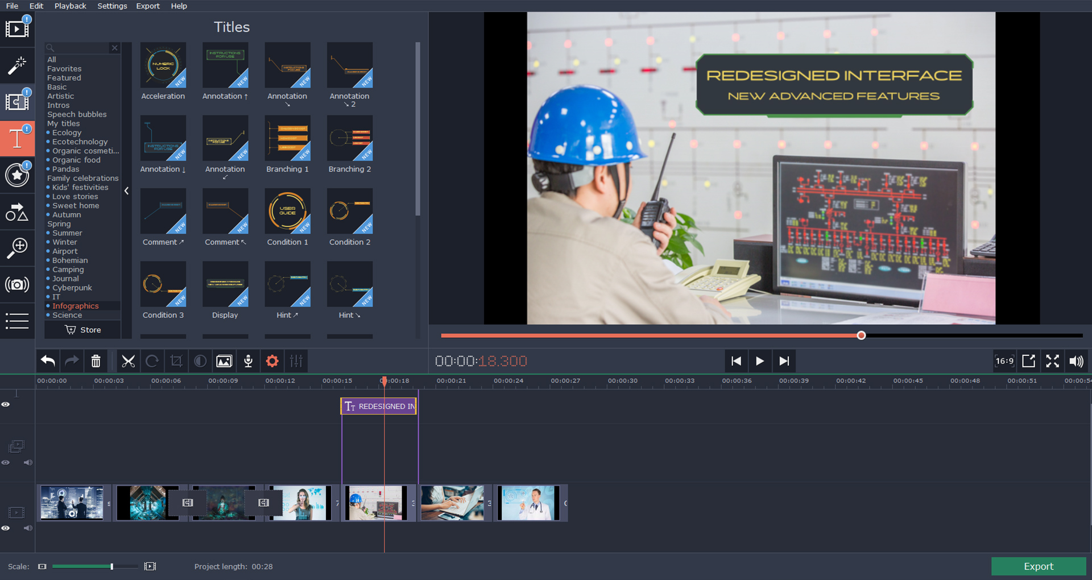Image resolution: width=1092 pixels, height=580 pixels.
Task: Open the 16:9 aspect ratio dropdown
Action: pos(1004,361)
